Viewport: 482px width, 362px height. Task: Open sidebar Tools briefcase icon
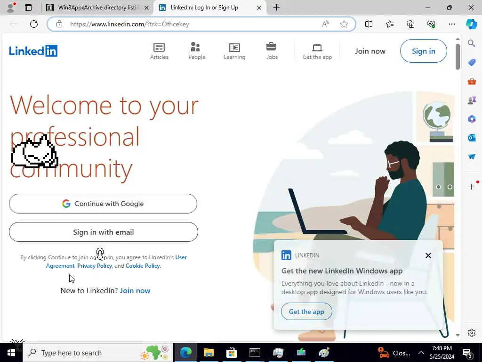[x=472, y=82]
